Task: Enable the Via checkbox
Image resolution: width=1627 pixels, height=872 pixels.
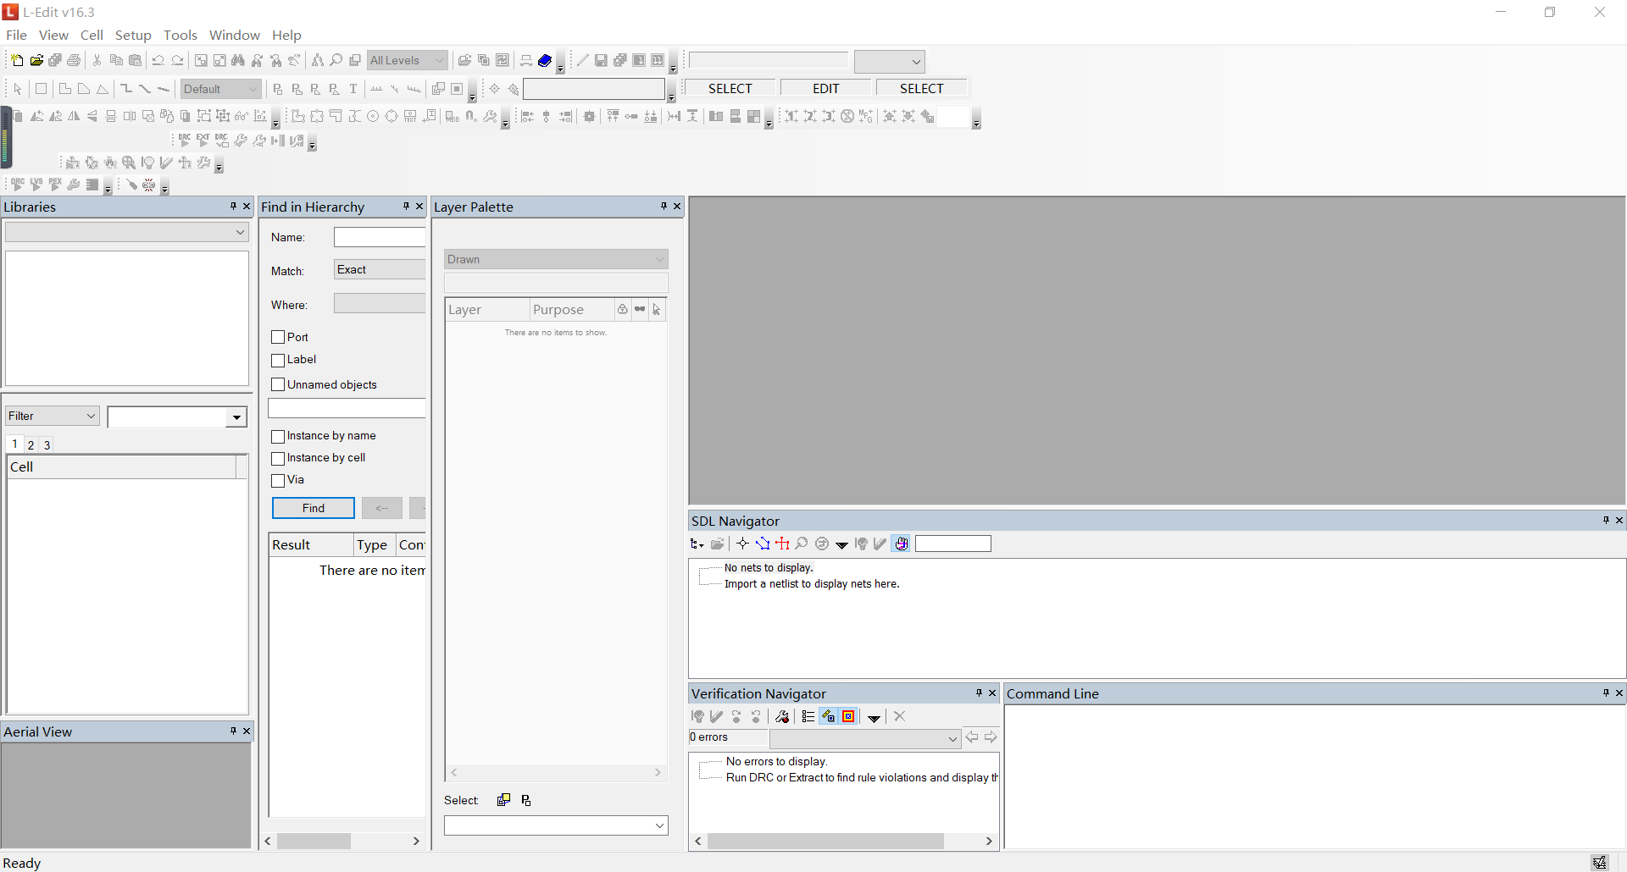Action: coord(278,480)
